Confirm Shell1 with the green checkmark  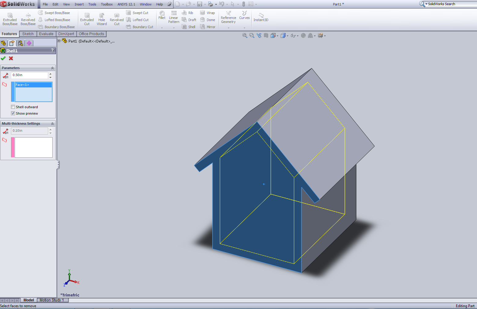tap(3, 58)
